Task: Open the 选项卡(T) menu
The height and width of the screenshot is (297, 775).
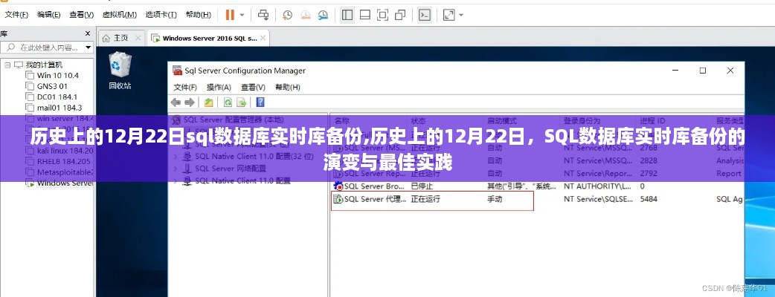Action: pos(161,15)
